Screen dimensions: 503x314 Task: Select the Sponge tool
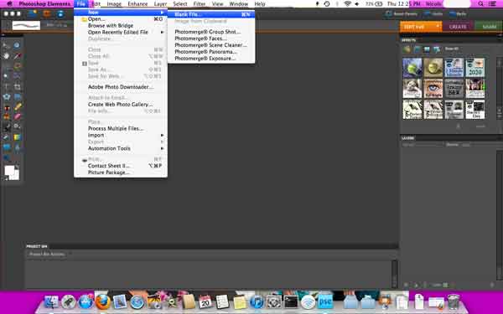click(6, 157)
